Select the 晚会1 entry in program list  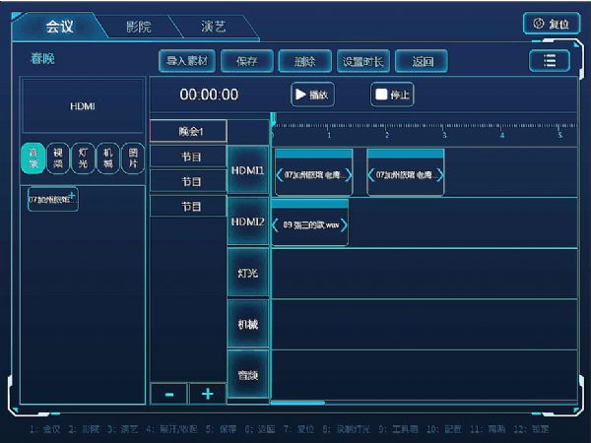[x=188, y=131]
